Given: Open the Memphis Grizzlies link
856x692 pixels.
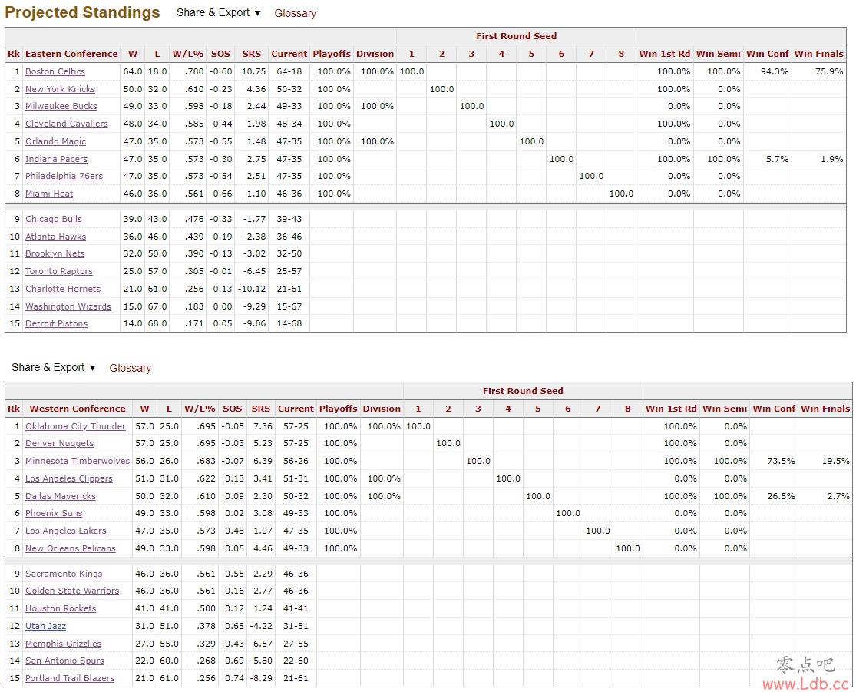Looking at the screenshot, I should point(63,644).
